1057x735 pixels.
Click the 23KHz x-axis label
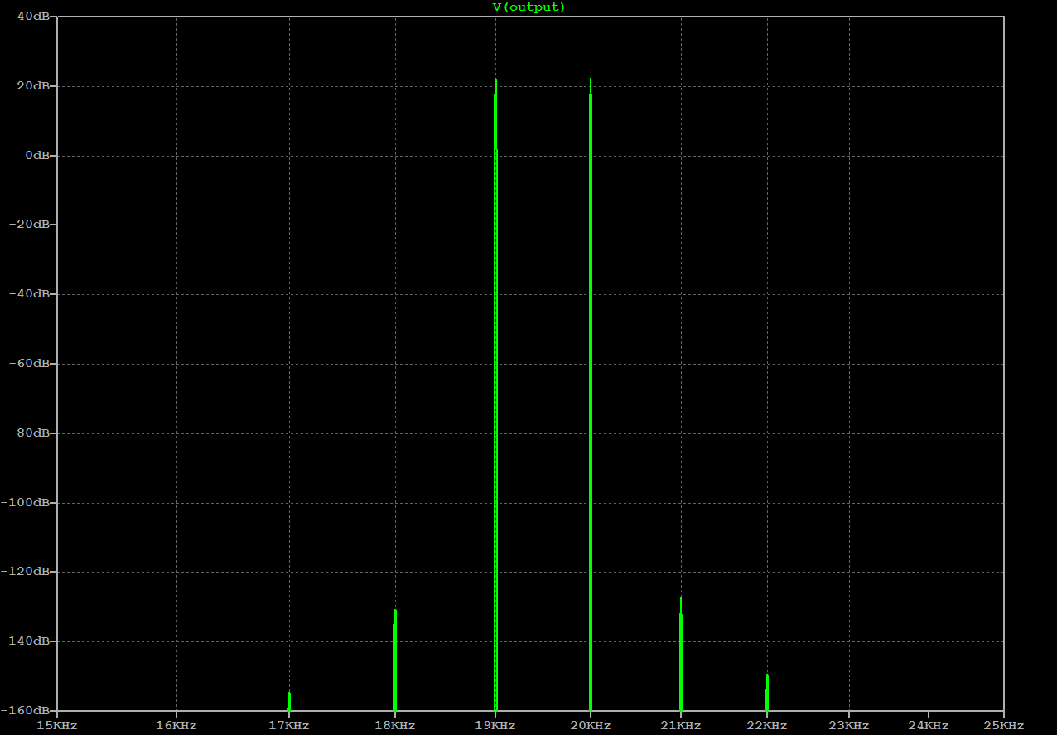coord(849,726)
